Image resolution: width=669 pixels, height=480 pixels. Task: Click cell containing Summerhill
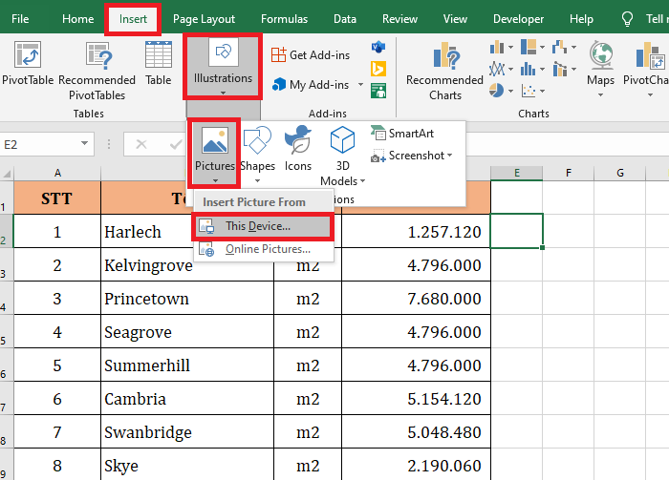point(148,365)
